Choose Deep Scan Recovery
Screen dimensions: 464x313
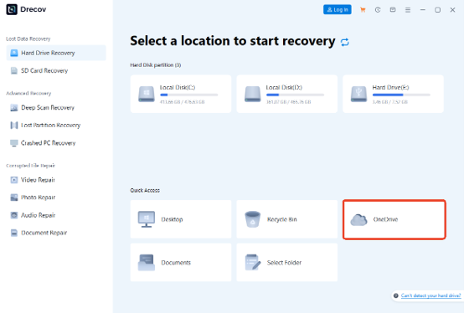tap(56, 108)
